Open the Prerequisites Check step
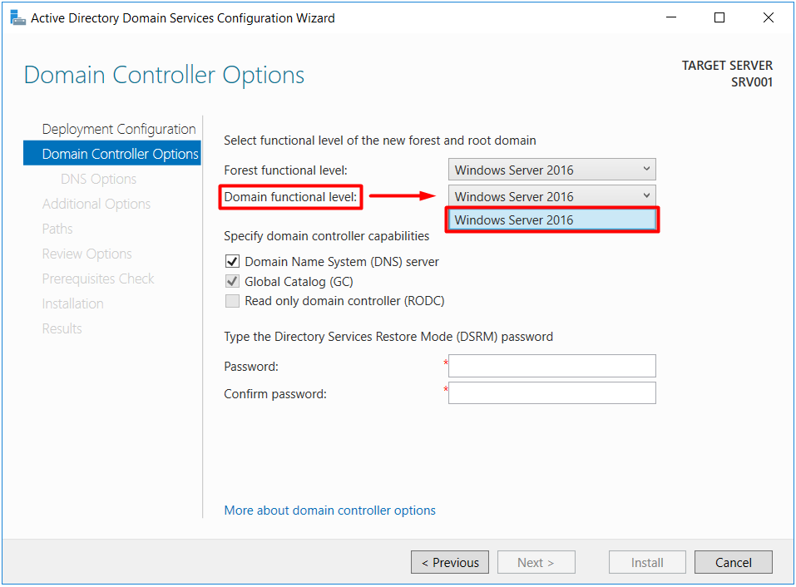The image size is (796, 587). [x=98, y=279]
